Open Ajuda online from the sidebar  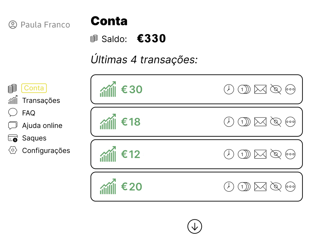(42, 126)
